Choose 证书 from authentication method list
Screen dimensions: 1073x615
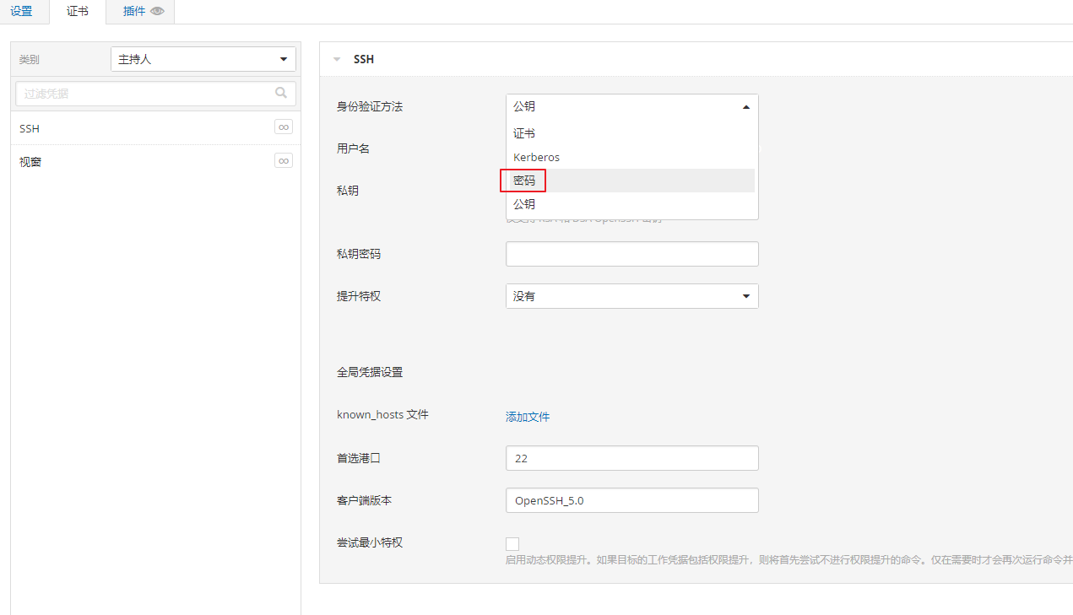524,133
